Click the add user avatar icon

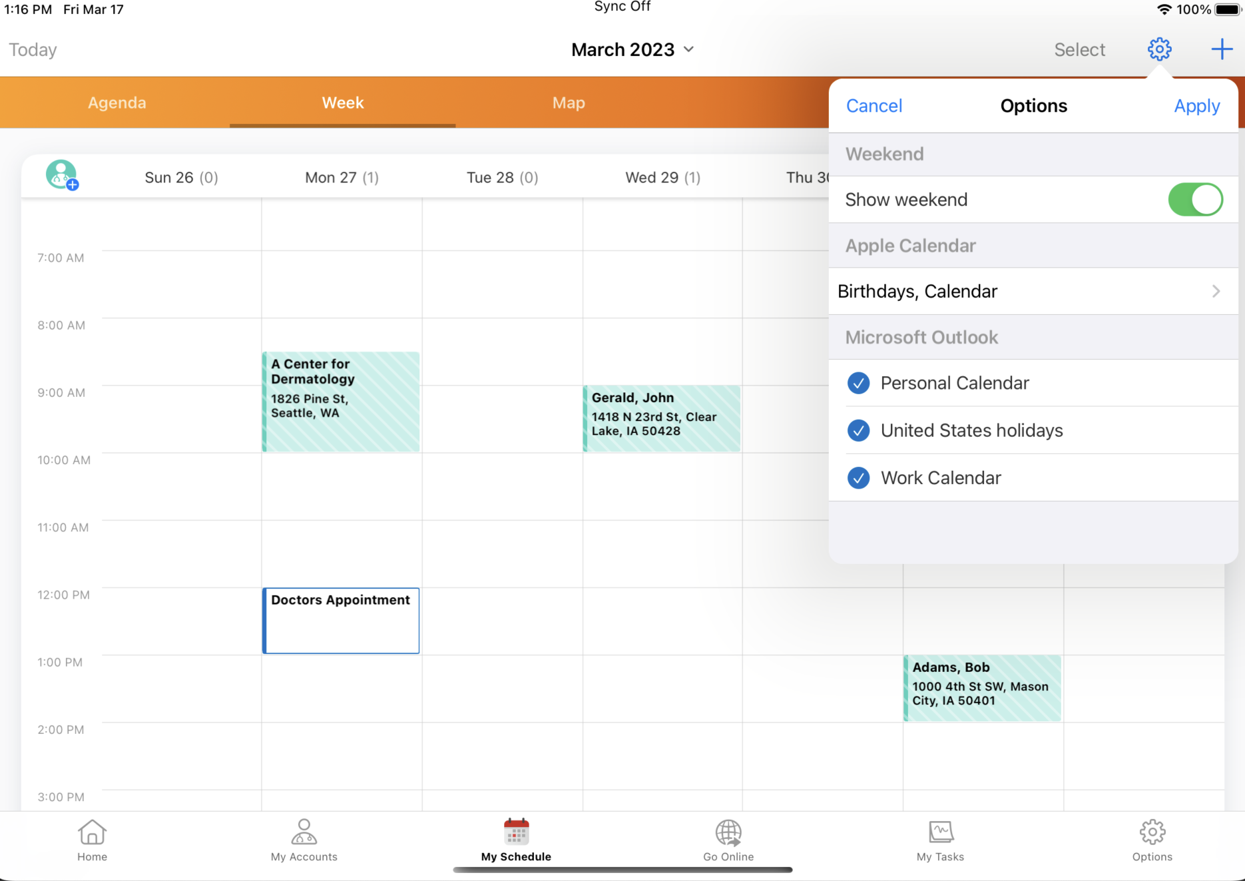pos(62,175)
